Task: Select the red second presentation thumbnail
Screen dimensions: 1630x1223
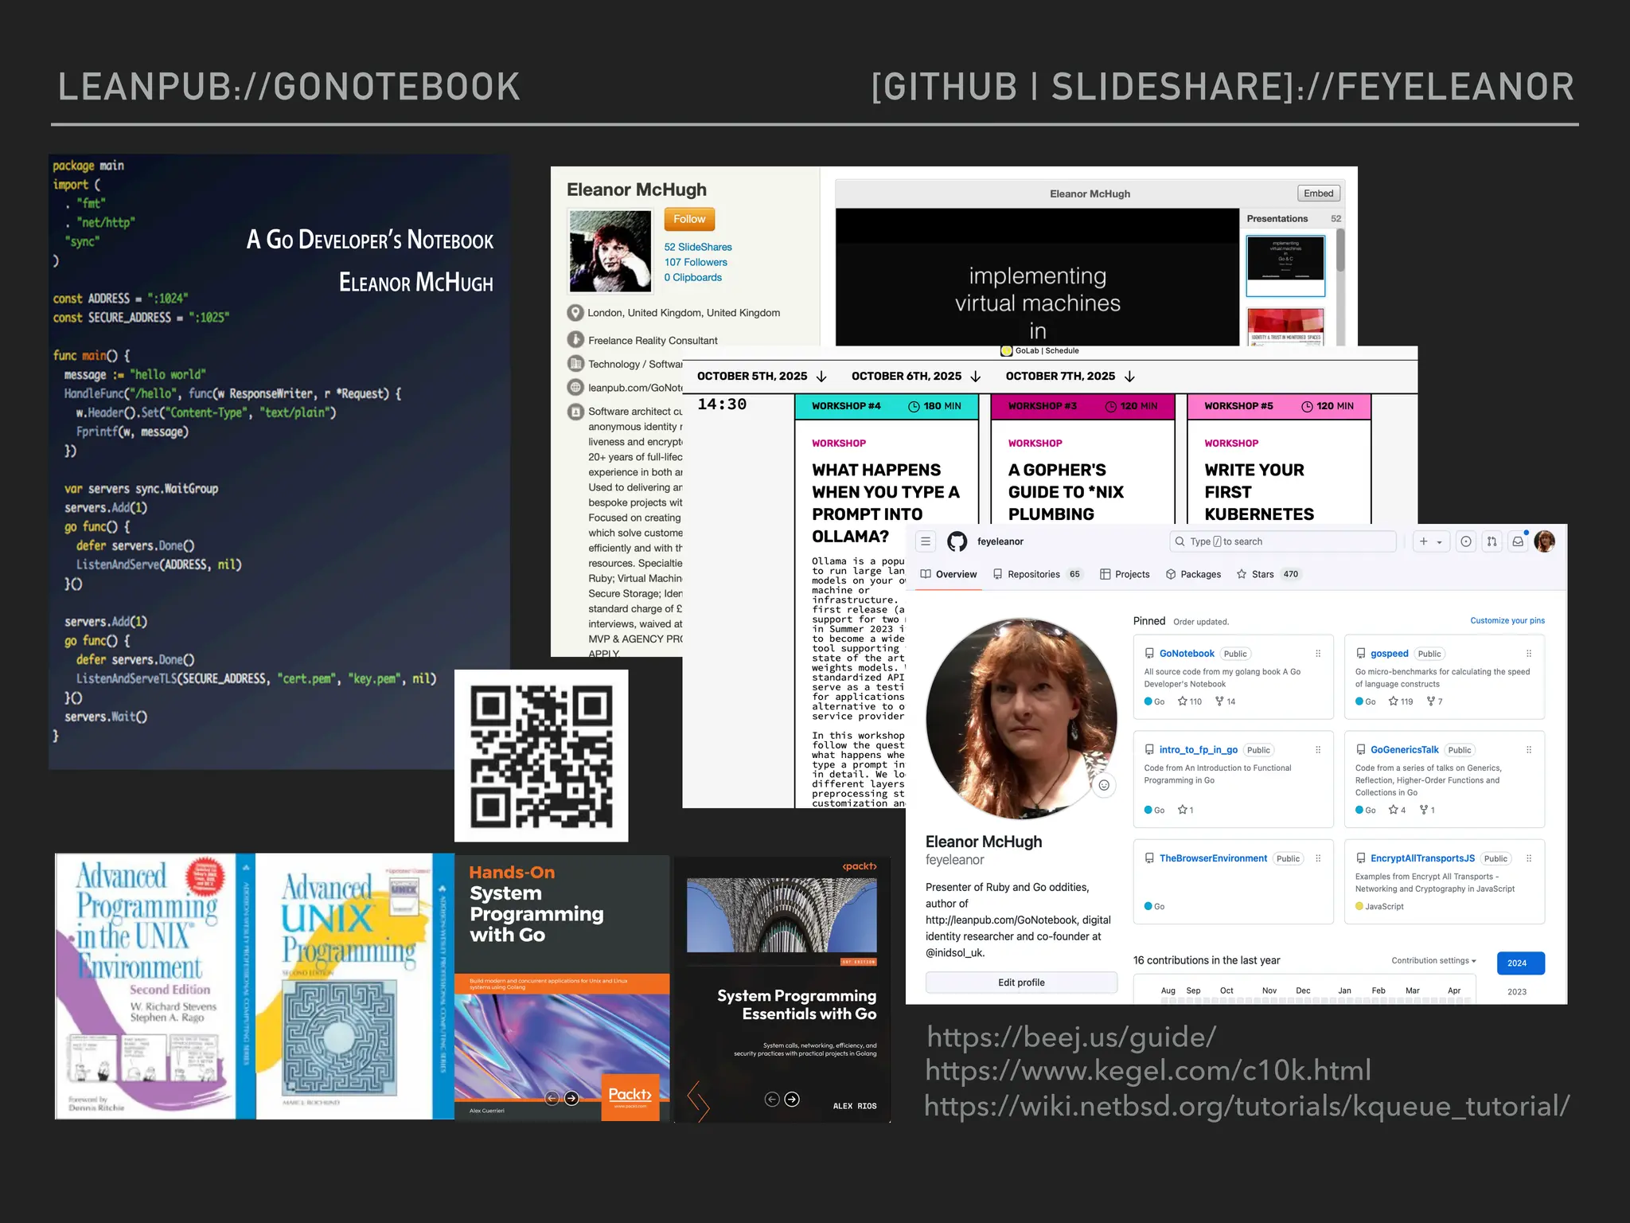Action: point(1285,327)
